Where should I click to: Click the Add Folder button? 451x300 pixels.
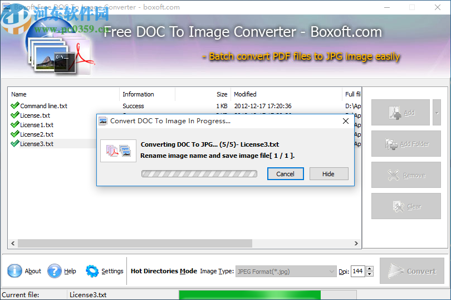tap(406, 143)
